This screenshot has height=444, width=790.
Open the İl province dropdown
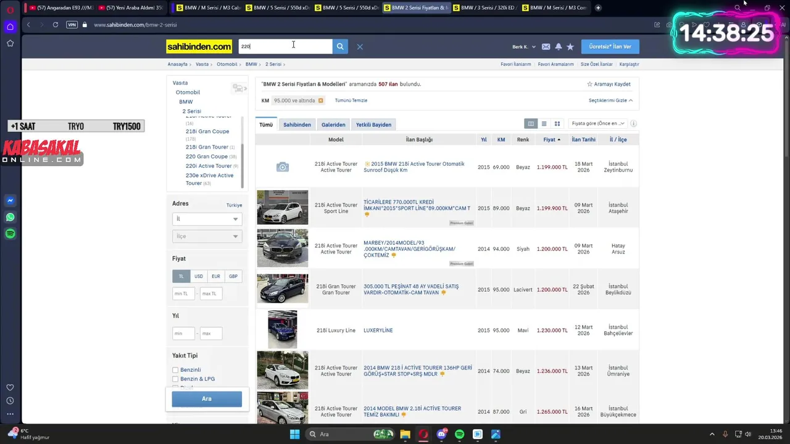[x=207, y=219]
